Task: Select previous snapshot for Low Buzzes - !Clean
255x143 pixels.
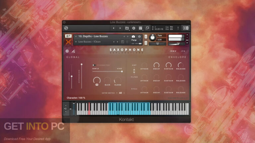Action: [114, 42]
